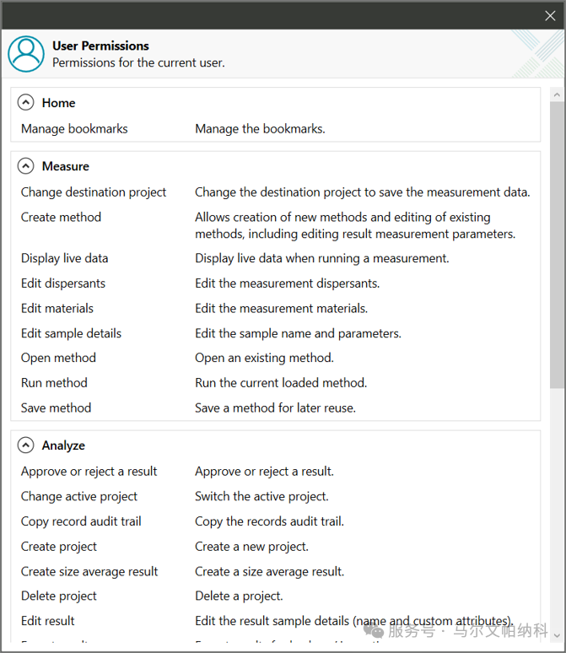Close the User Permissions dialog
The height and width of the screenshot is (653, 566).
coord(550,15)
